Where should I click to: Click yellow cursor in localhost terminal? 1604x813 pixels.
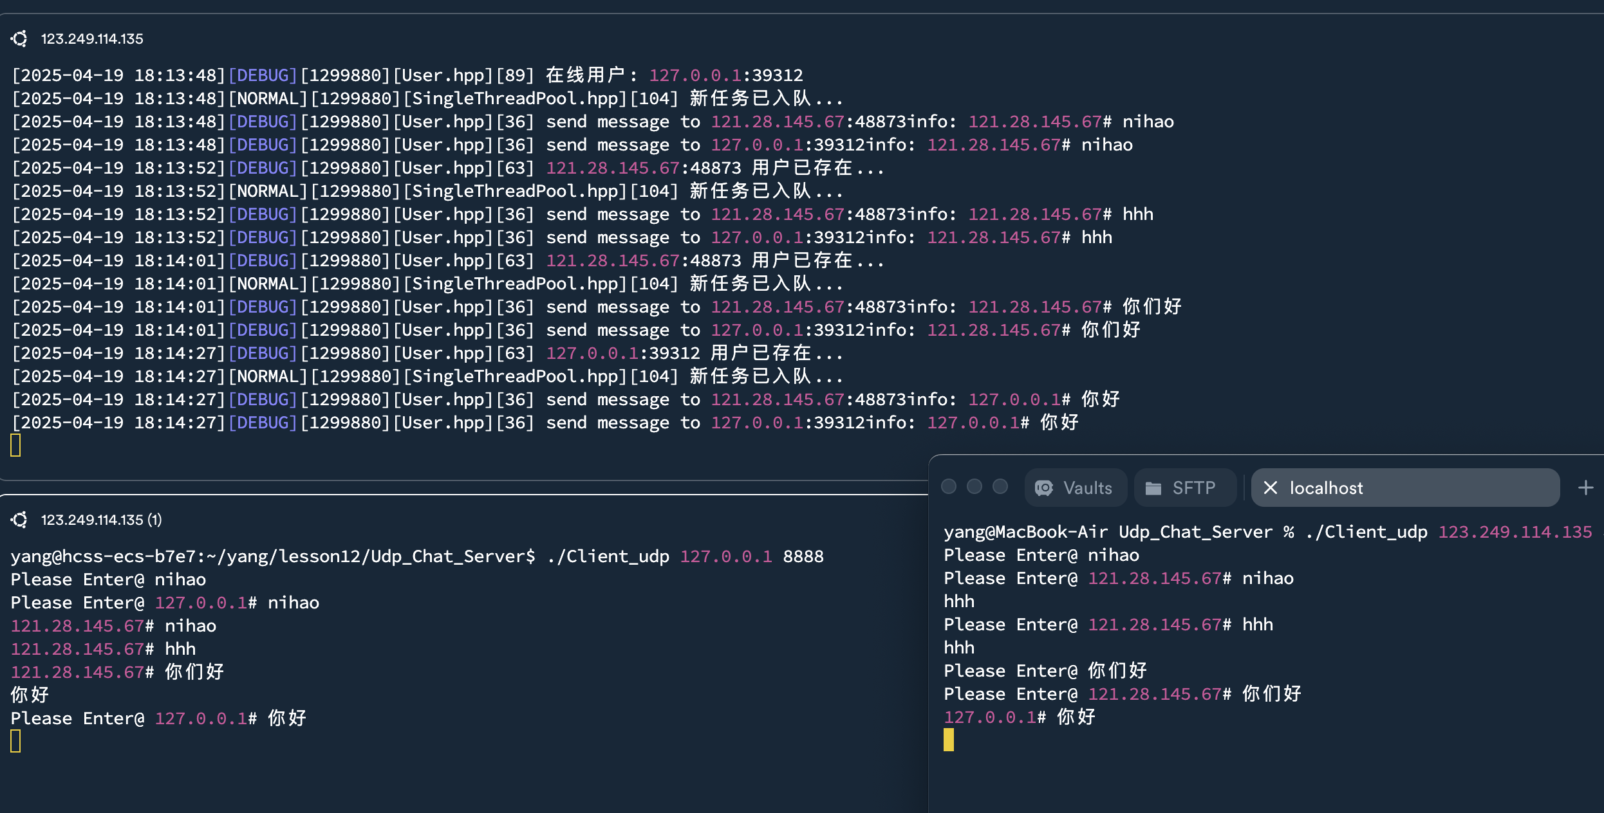tap(949, 740)
